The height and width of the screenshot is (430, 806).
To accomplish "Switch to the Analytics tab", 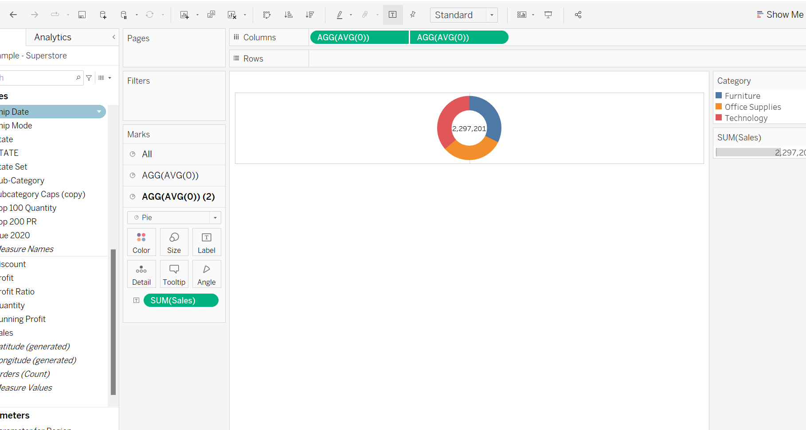I will [x=53, y=37].
